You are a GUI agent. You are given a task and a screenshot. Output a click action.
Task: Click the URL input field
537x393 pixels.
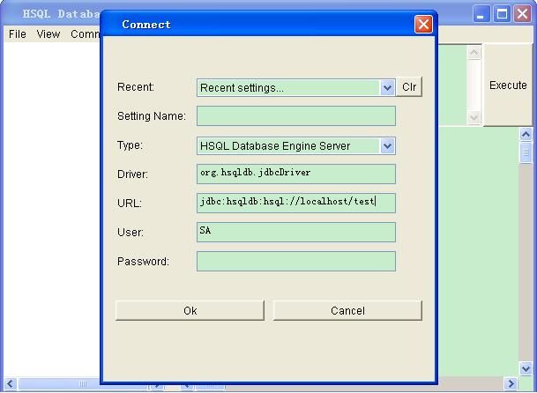(x=296, y=203)
